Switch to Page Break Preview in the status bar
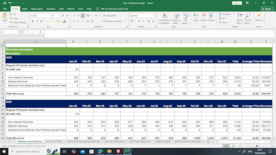276x155 pixels. (240, 146)
